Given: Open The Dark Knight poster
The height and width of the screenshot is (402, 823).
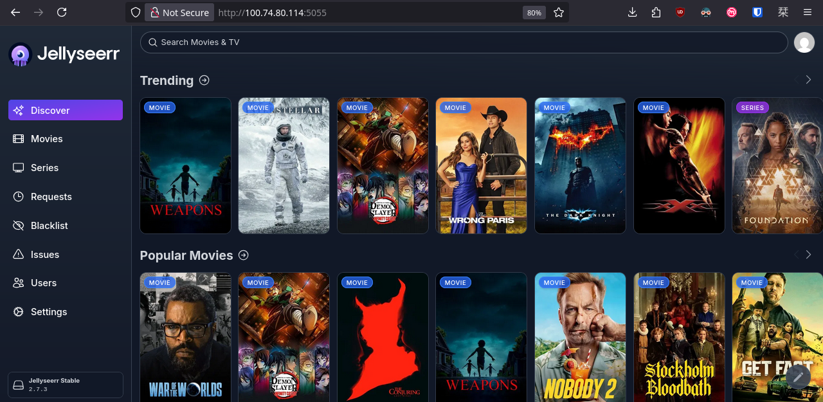Looking at the screenshot, I should point(580,165).
